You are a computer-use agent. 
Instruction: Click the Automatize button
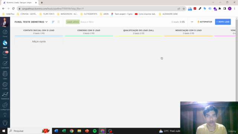click(205, 22)
